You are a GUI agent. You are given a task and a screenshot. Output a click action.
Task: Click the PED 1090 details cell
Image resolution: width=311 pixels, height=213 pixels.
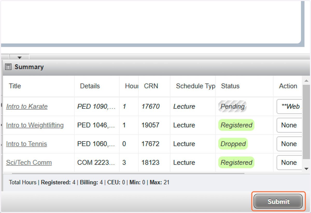(96, 106)
